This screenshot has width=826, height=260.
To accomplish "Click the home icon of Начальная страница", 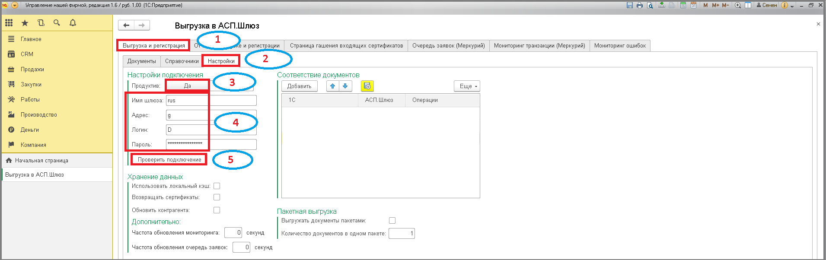I will coord(9,160).
